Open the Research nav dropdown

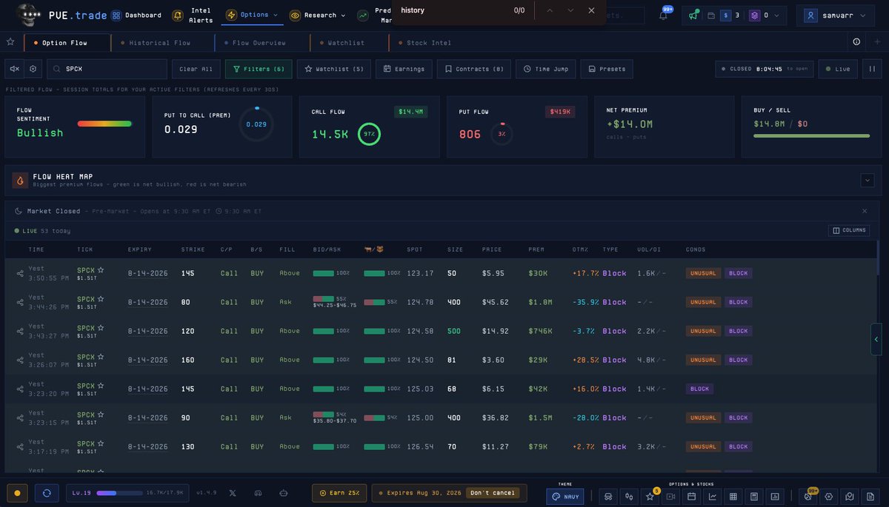pos(318,15)
